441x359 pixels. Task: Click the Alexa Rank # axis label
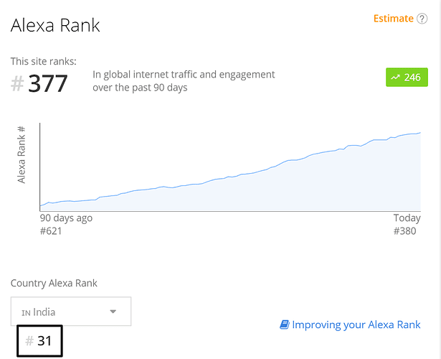coord(22,155)
